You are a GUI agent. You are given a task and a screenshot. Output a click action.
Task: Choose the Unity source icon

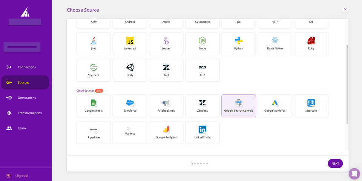130,67
